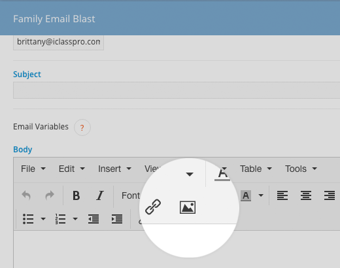Increase the paragraph indent
Image resolution: width=340 pixels, height=268 pixels.
(117, 219)
